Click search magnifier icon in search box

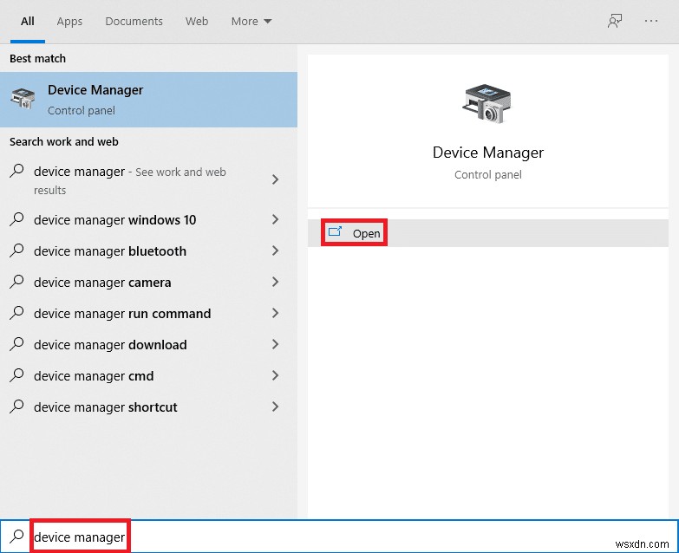coord(16,537)
